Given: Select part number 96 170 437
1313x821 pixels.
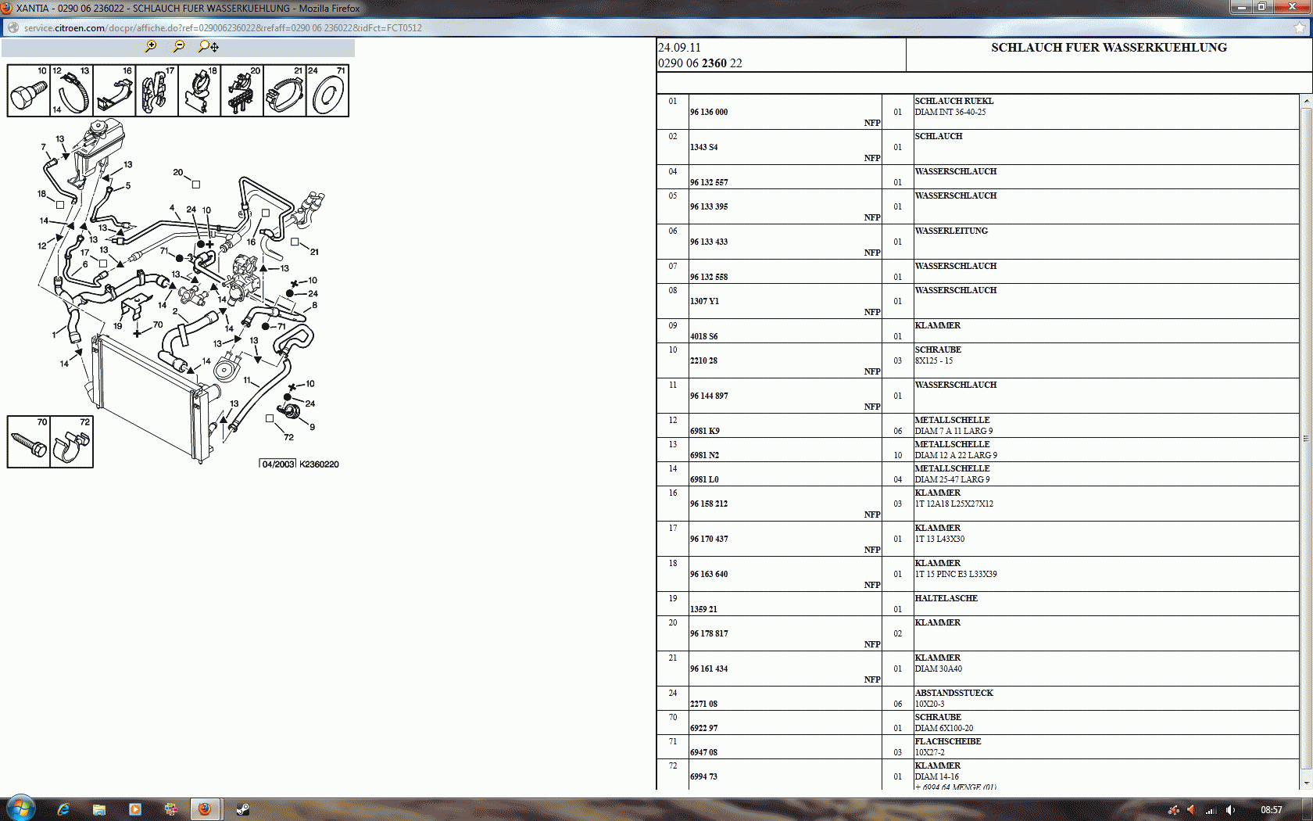Looking at the screenshot, I should [709, 539].
